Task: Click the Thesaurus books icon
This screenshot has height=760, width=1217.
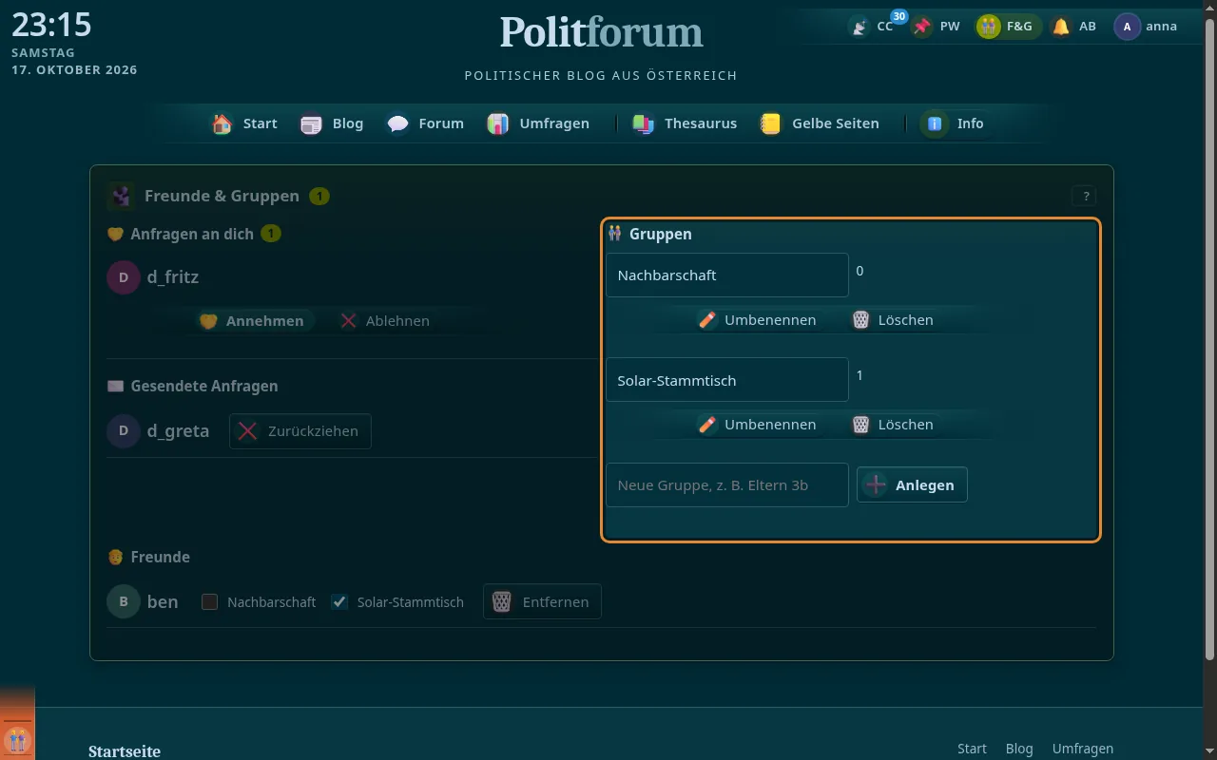Action: pyautogui.click(x=644, y=123)
